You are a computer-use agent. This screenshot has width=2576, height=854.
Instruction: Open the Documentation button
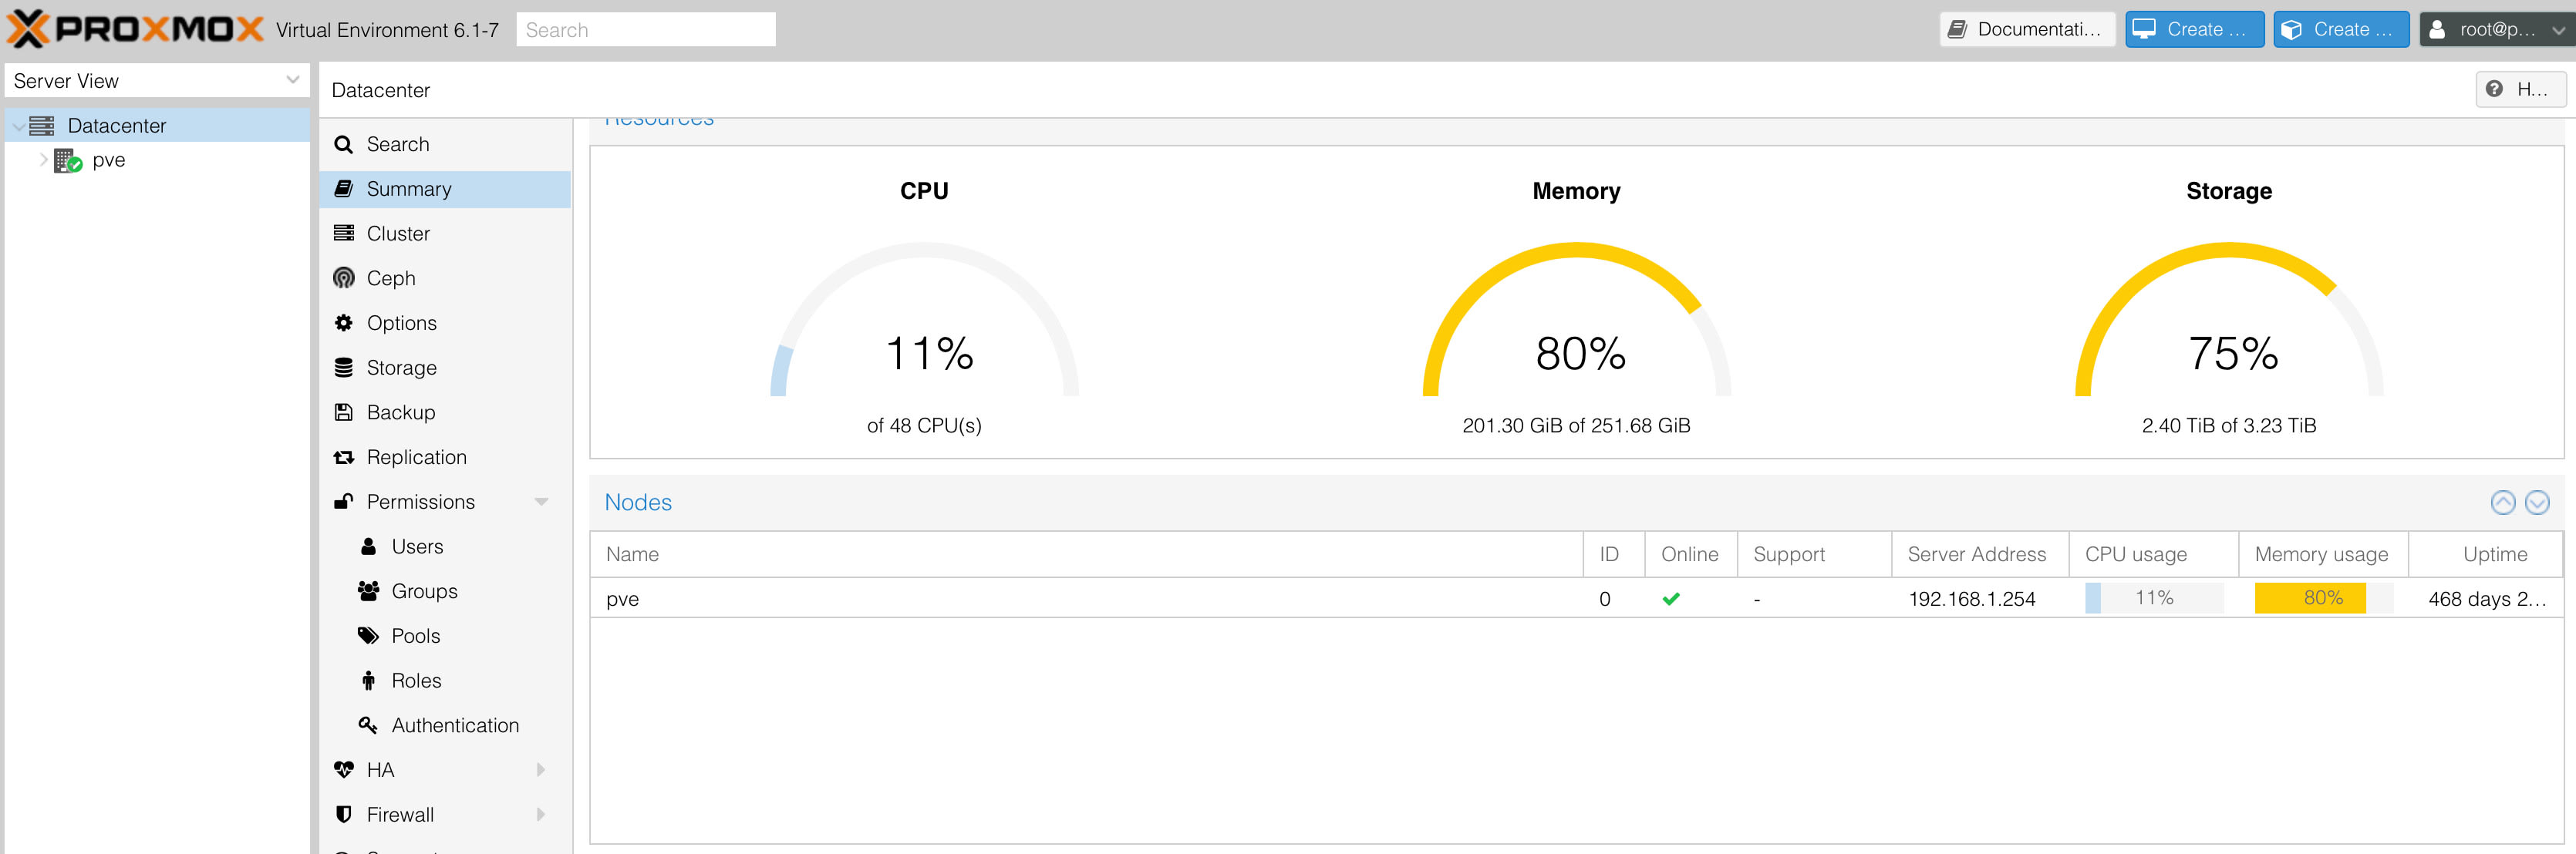pos(2027,29)
